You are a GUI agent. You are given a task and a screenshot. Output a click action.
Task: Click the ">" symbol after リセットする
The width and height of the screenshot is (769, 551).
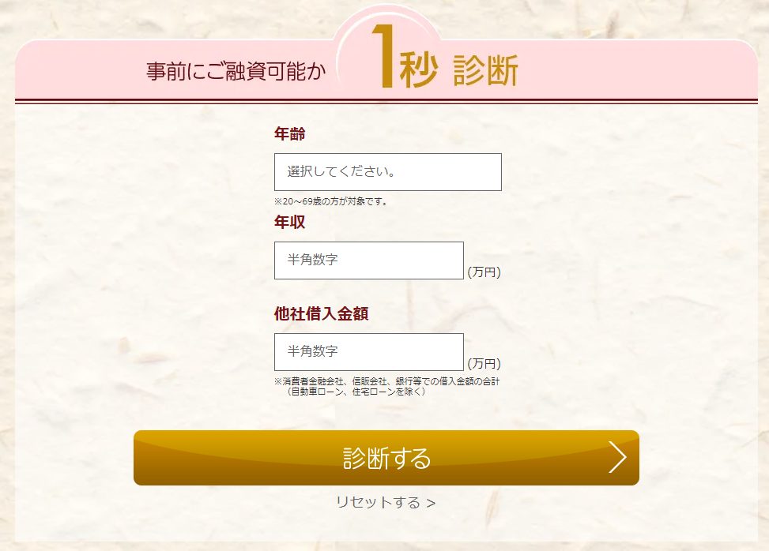(x=431, y=503)
